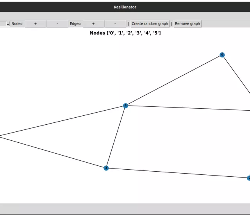Screen dimensions: 250x217
Task: Click the edge descending right from node 0
Action: 236,75
